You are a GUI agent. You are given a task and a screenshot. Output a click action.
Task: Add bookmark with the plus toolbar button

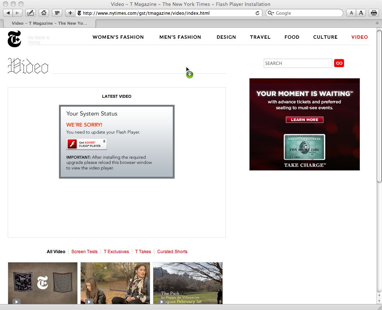70,13
